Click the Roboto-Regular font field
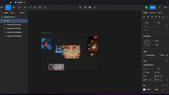This screenshot has width=169, height=95. pos(148,65)
